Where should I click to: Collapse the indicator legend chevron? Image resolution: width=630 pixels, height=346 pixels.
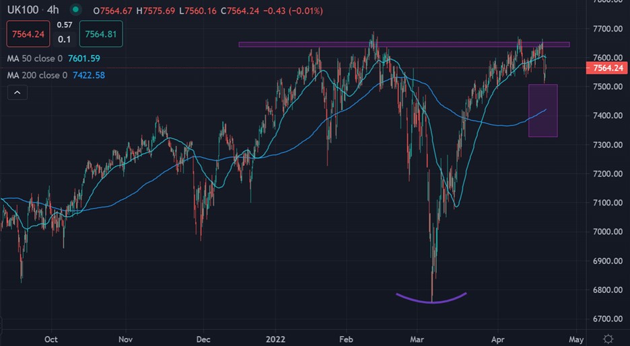pos(17,93)
